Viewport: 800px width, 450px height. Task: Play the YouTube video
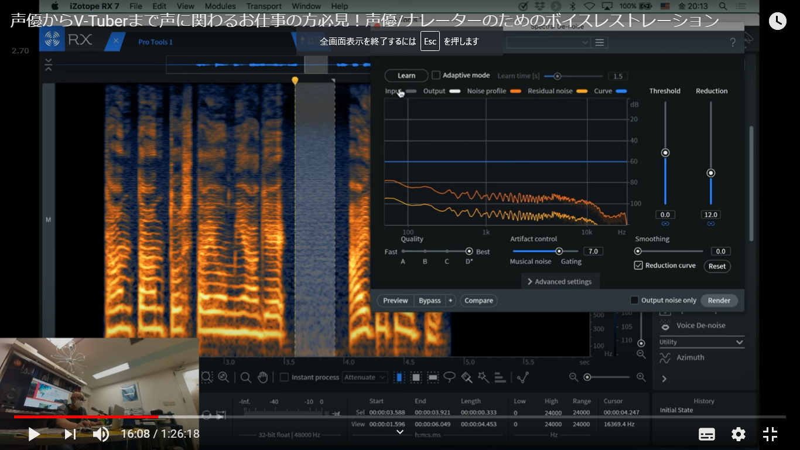pos(35,434)
